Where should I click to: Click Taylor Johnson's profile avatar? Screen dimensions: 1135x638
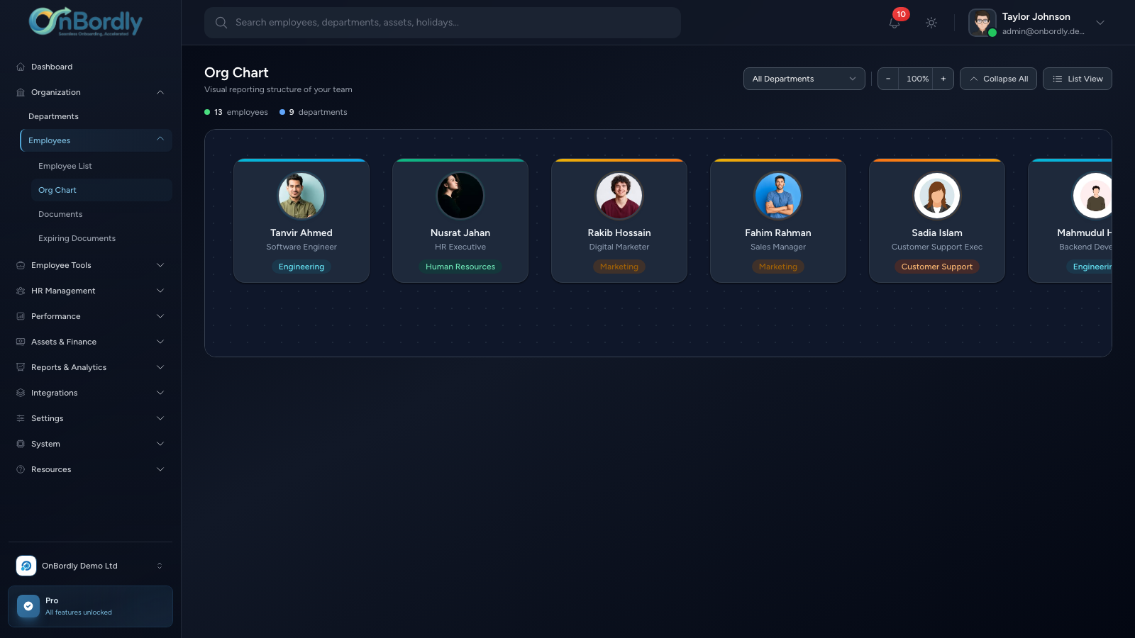click(982, 23)
